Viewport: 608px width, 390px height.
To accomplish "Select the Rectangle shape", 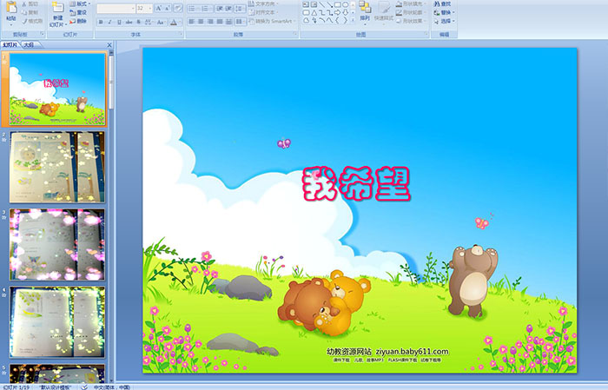I will click(337, 4).
